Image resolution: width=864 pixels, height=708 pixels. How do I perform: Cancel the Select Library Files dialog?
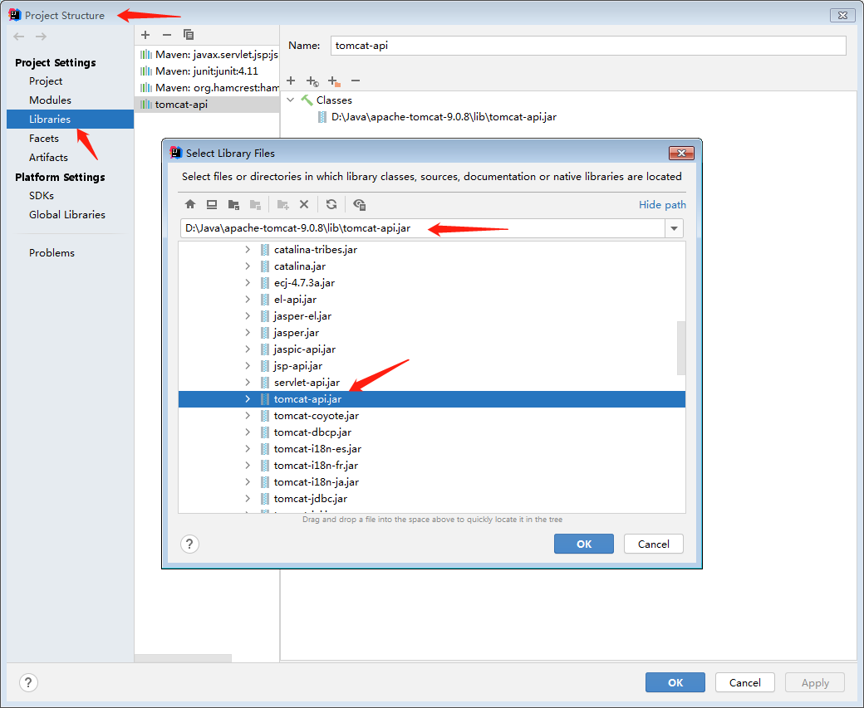[x=654, y=544]
